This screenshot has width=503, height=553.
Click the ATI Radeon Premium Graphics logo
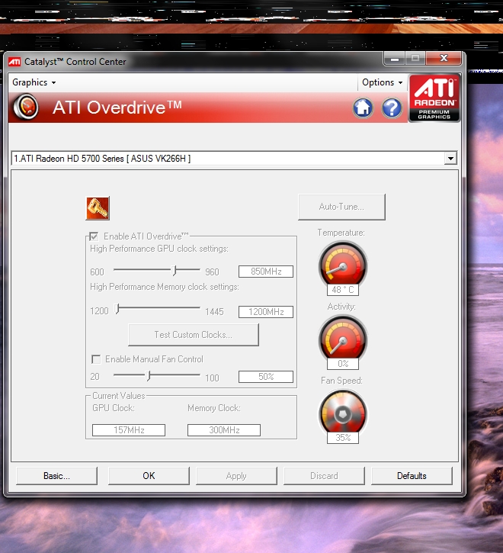coord(434,98)
